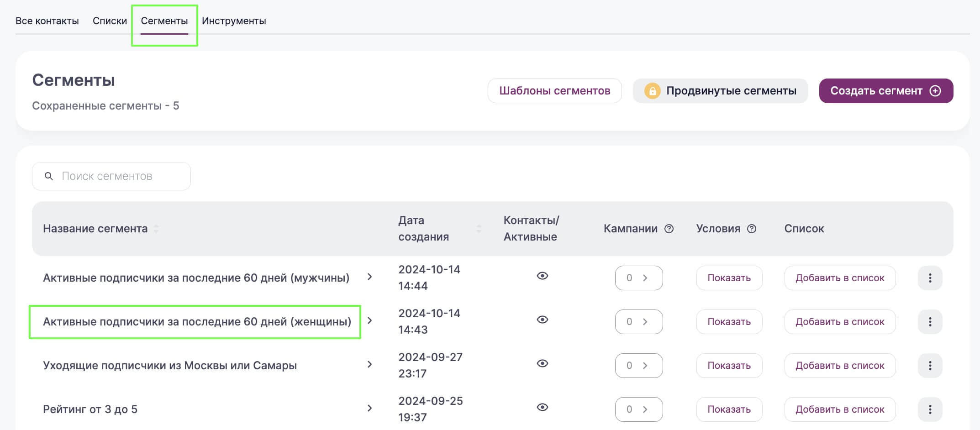Open Шаблоны сегментов
Screen dimensions: 980x430
[x=554, y=91]
